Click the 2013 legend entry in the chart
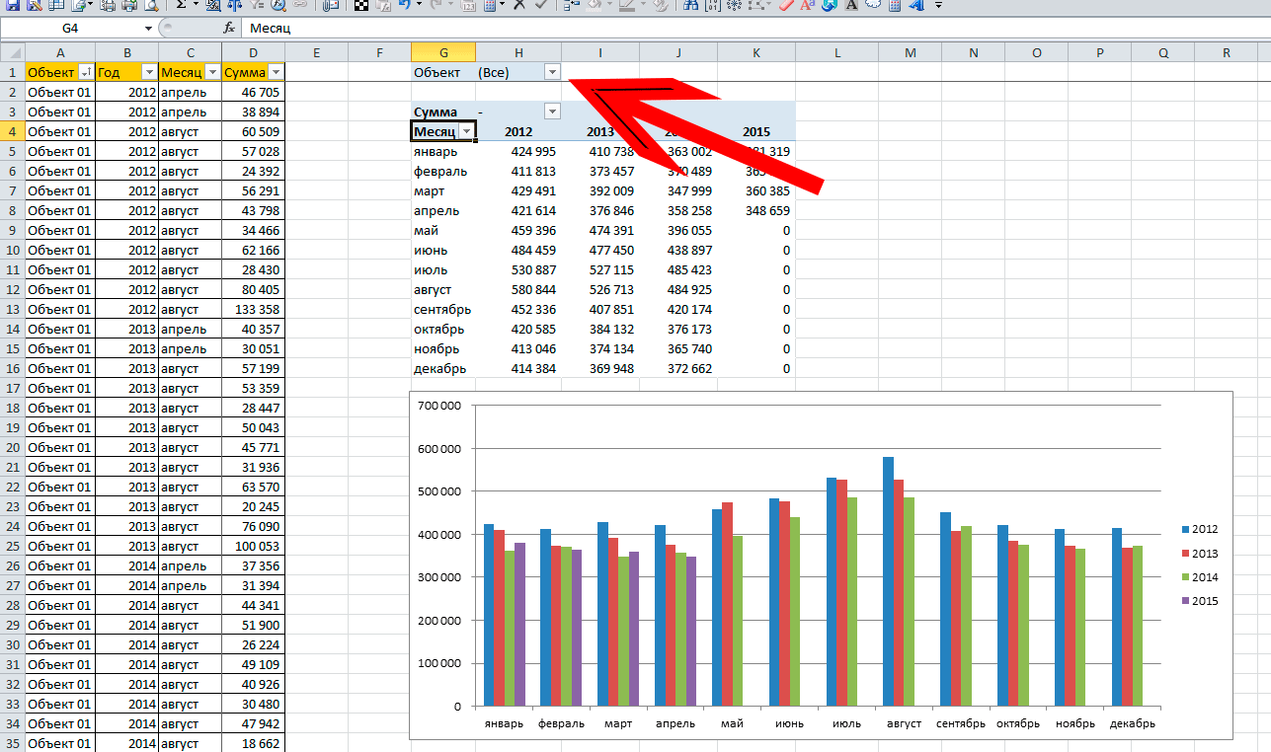The image size is (1271, 752). 1199,554
